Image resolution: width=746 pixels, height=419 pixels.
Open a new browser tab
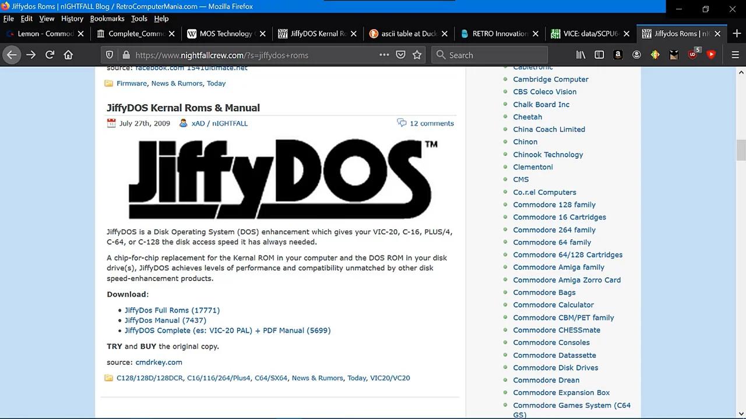[737, 33]
